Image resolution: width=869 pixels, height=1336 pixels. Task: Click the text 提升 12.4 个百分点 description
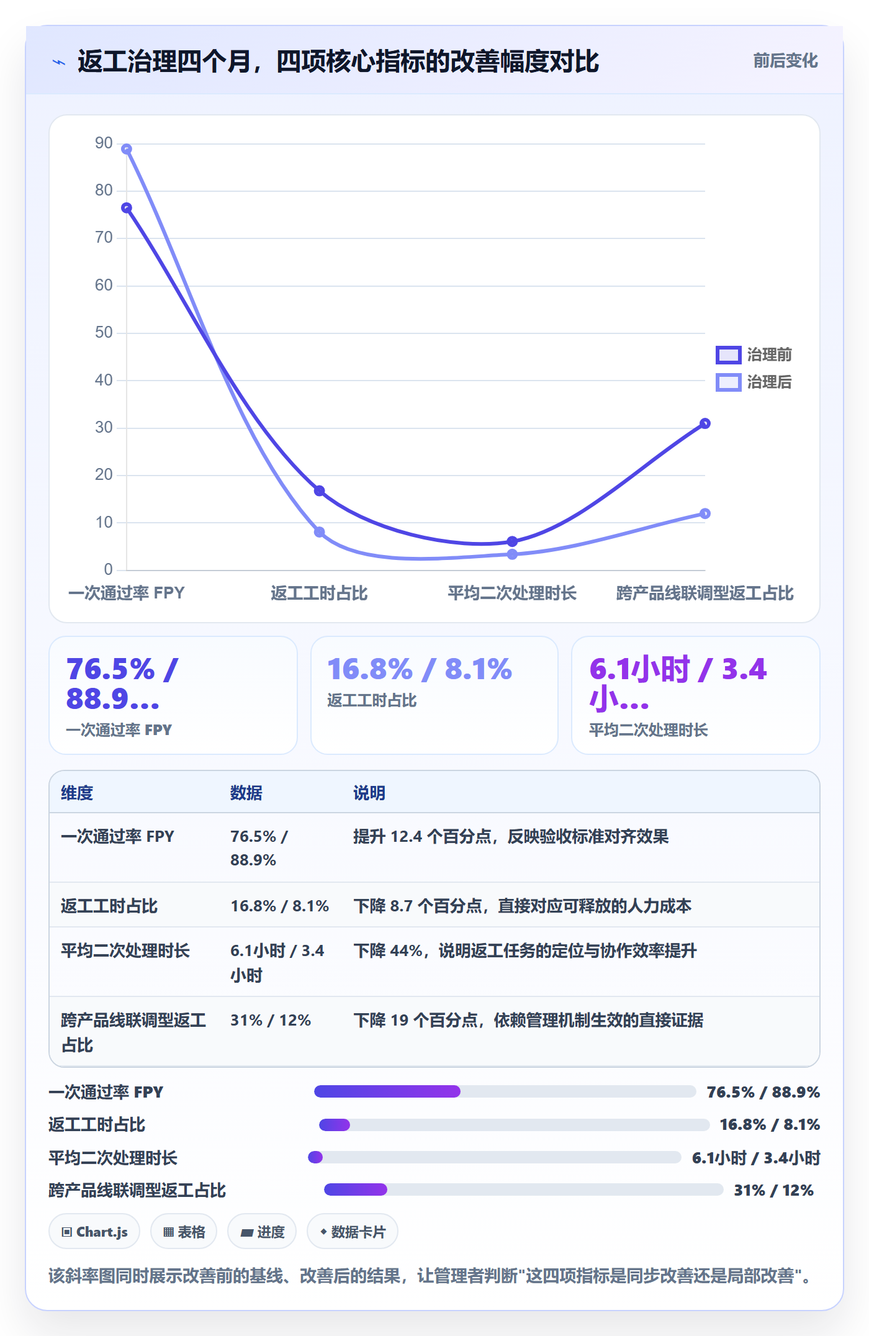(x=511, y=836)
